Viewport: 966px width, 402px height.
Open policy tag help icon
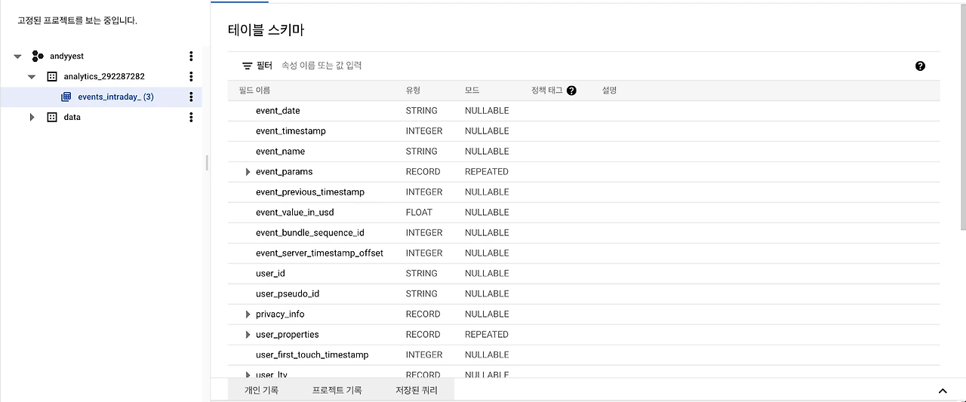(x=571, y=91)
